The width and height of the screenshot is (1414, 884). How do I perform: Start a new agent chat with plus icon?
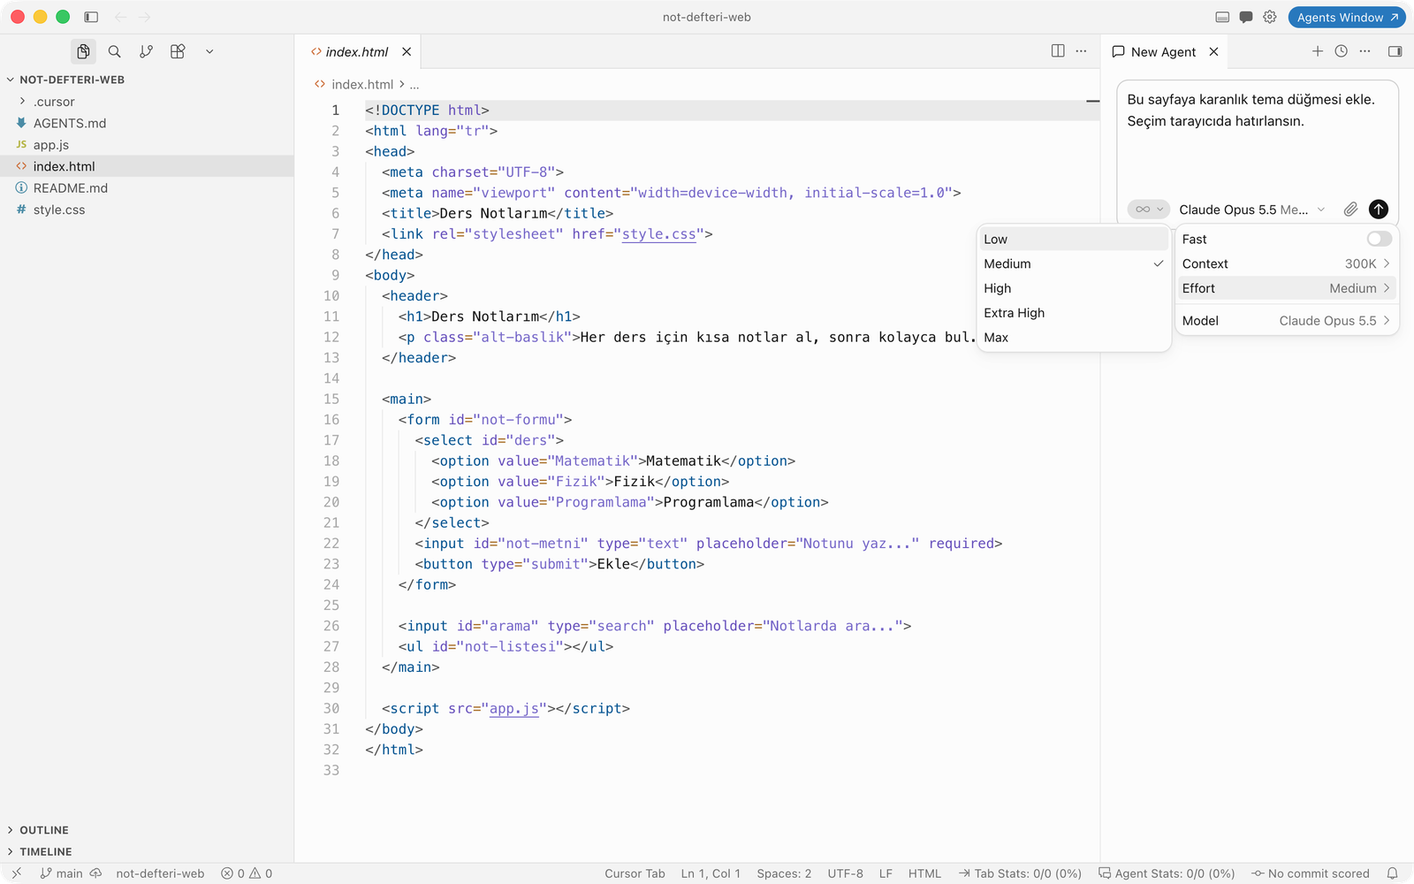(1318, 51)
